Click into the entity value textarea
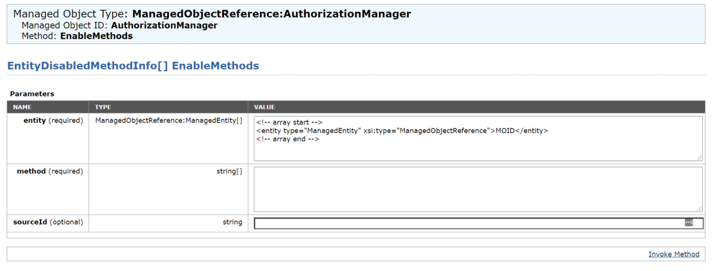 (478, 138)
